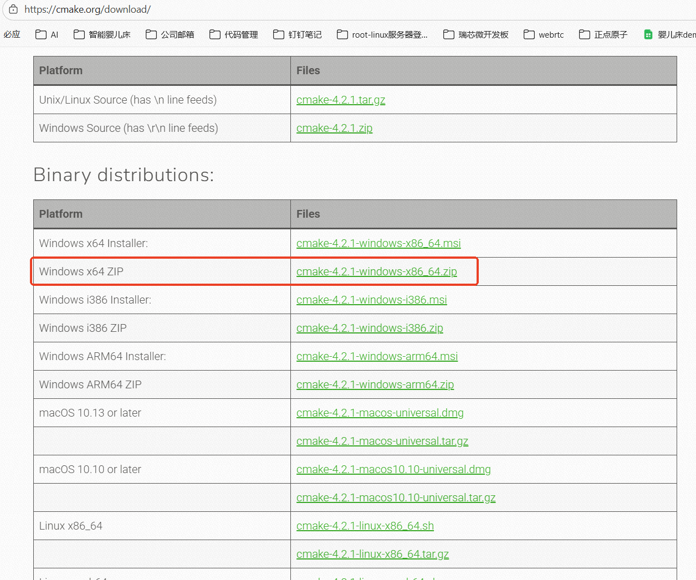Download cmake-4.2.1-linux-x86_64.sh
The height and width of the screenshot is (580, 696).
(365, 526)
